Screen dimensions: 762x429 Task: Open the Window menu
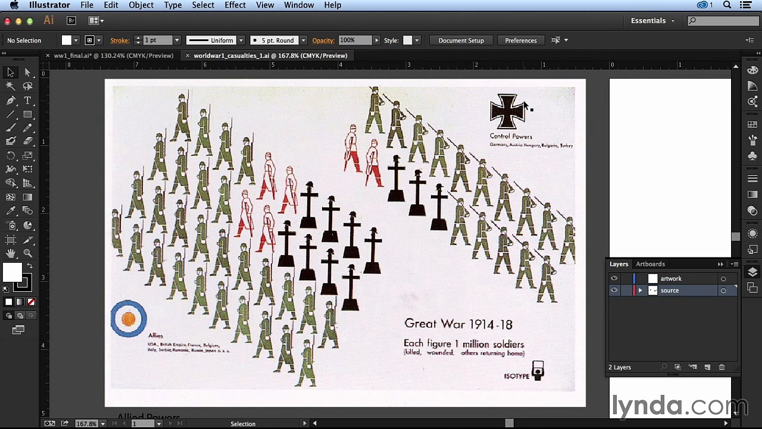click(299, 5)
